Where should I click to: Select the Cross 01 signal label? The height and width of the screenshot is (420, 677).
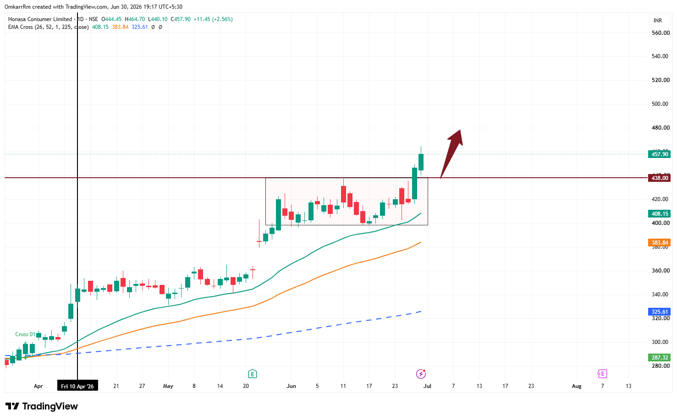coord(25,334)
